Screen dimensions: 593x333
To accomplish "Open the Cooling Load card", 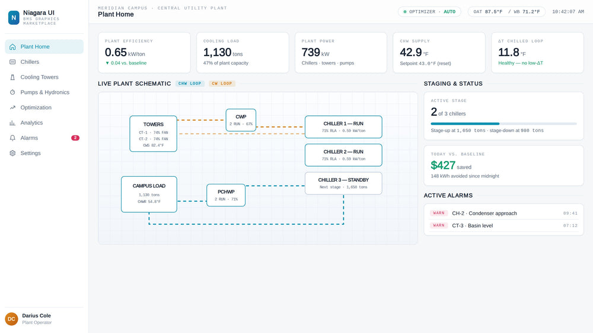I will click(x=243, y=53).
